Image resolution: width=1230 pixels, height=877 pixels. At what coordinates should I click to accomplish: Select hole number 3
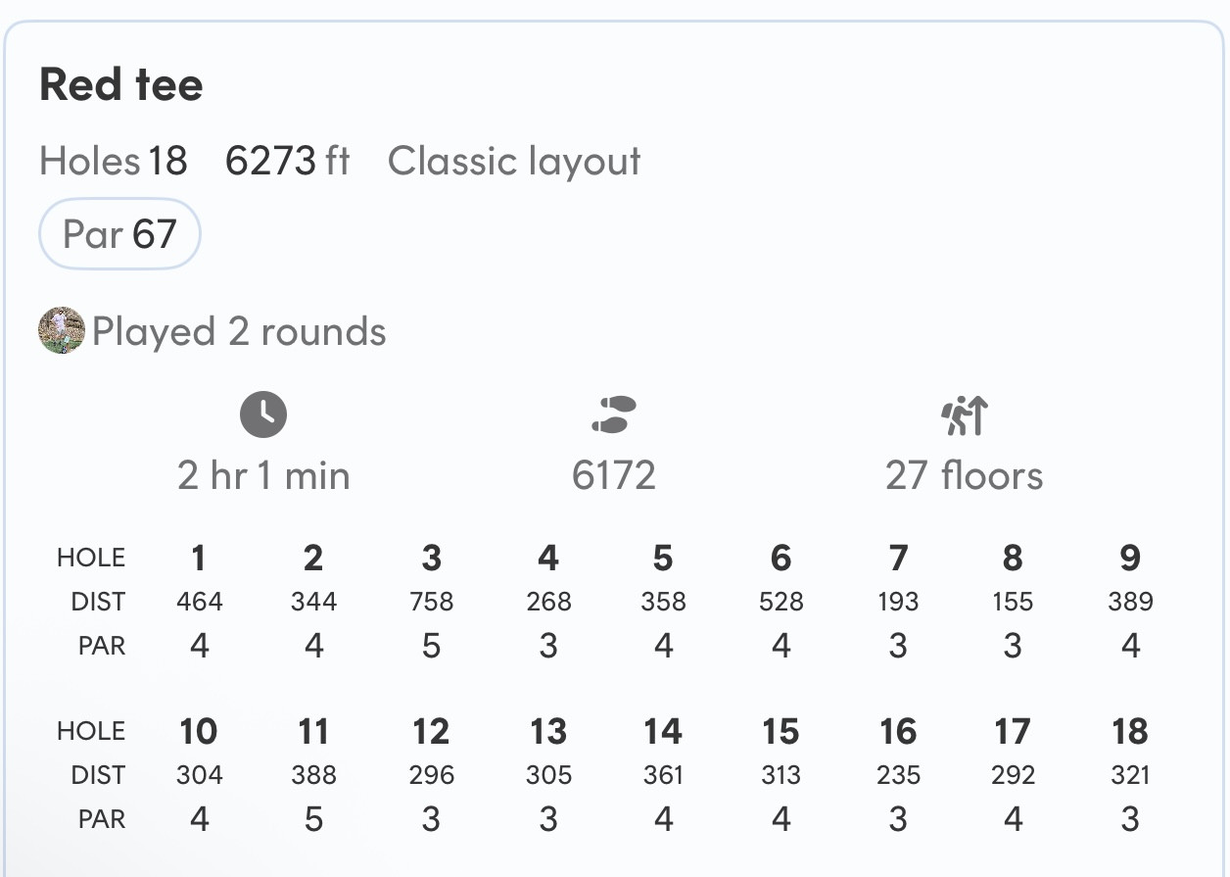pos(432,558)
